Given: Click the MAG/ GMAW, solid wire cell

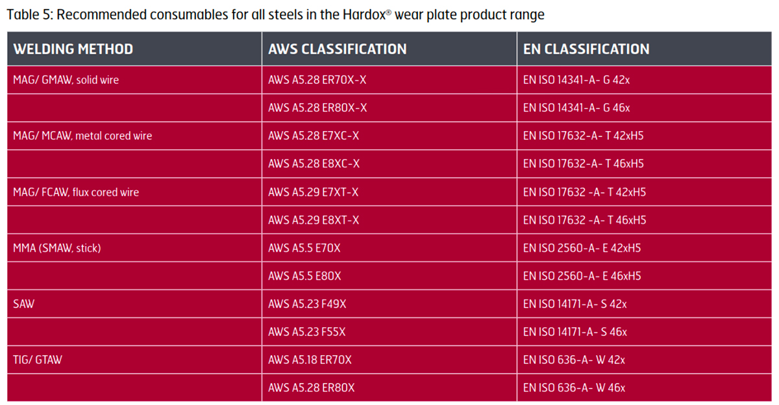Looking at the screenshot, I should (x=66, y=80).
